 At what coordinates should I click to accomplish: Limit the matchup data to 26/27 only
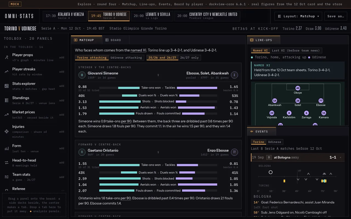click(189, 58)
